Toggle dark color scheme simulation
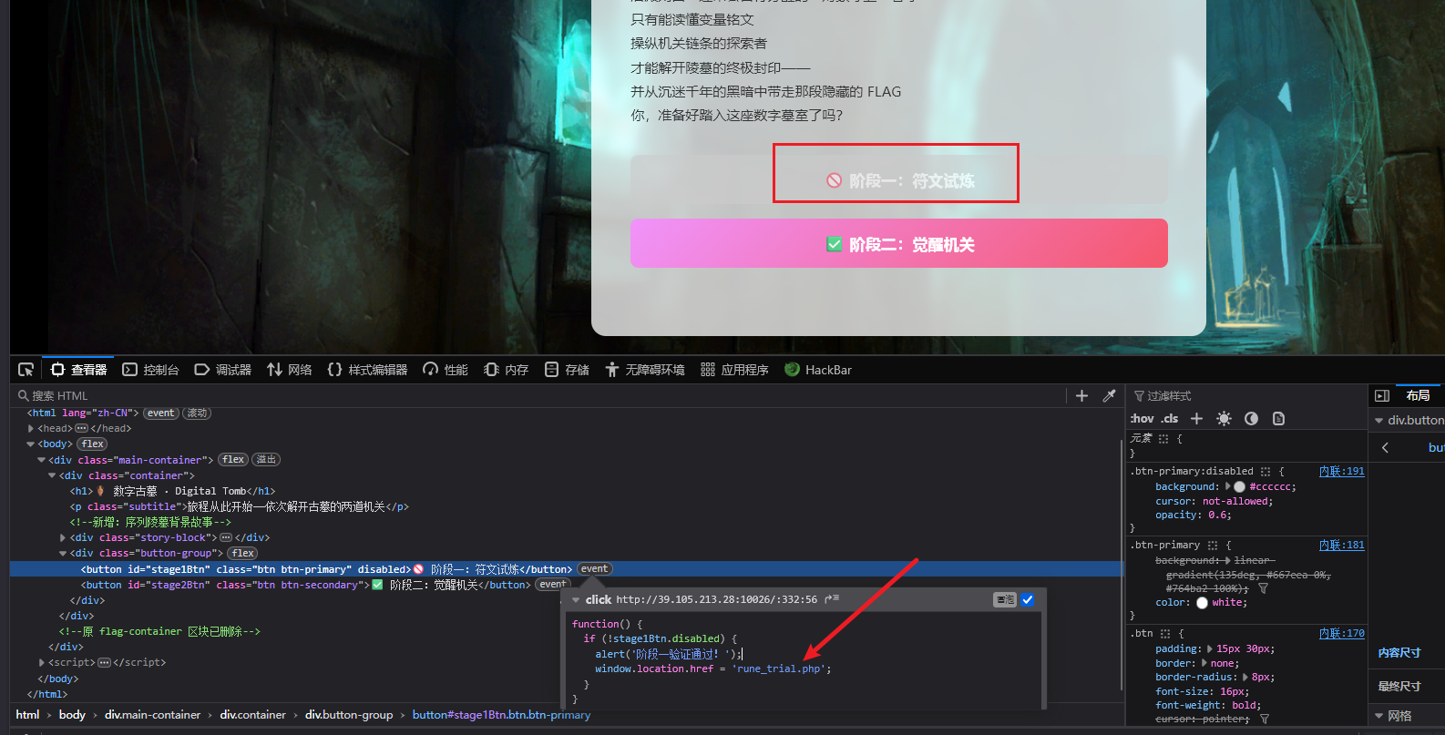 coord(1251,419)
